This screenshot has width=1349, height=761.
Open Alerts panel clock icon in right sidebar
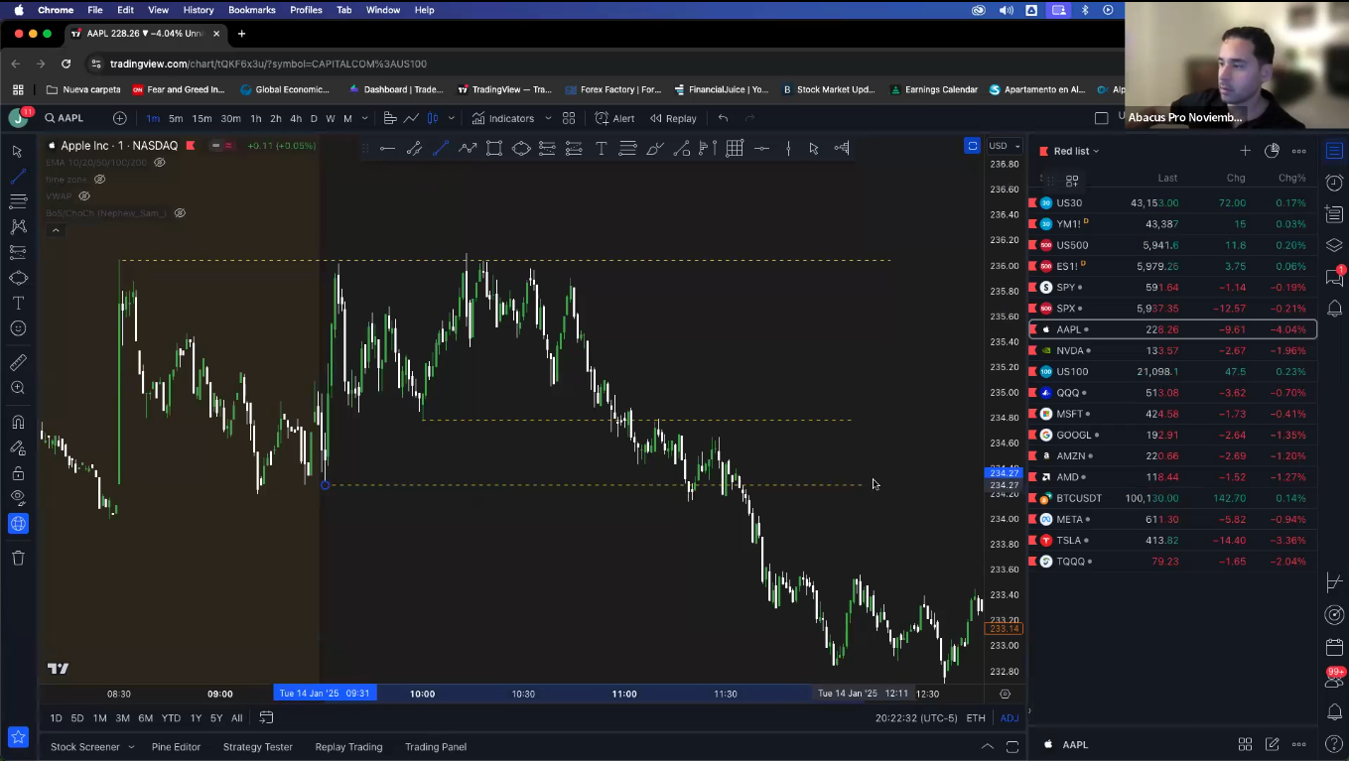1334,183
